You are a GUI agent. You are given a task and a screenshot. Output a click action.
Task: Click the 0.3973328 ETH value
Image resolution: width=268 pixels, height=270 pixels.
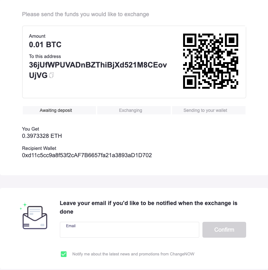(x=42, y=136)
